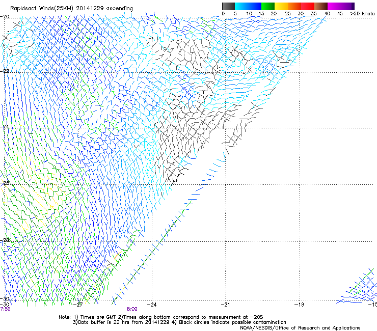Viewport: 377px width, 331px height.
Task: Click the orange 25-30 knots legend swatch
Action: (294, 6)
